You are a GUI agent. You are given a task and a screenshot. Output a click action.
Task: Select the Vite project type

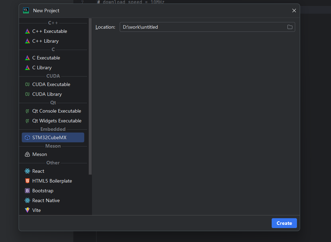click(53, 210)
